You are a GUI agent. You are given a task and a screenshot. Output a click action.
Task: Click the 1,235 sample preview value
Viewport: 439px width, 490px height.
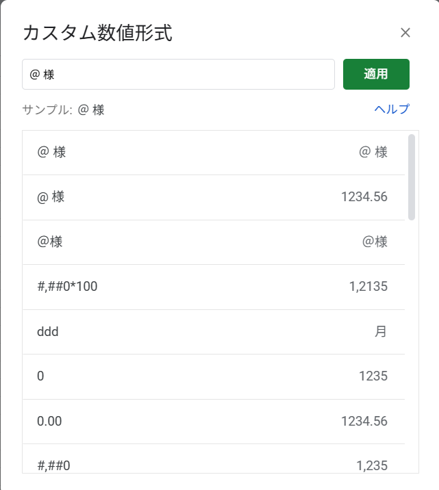(x=372, y=465)
